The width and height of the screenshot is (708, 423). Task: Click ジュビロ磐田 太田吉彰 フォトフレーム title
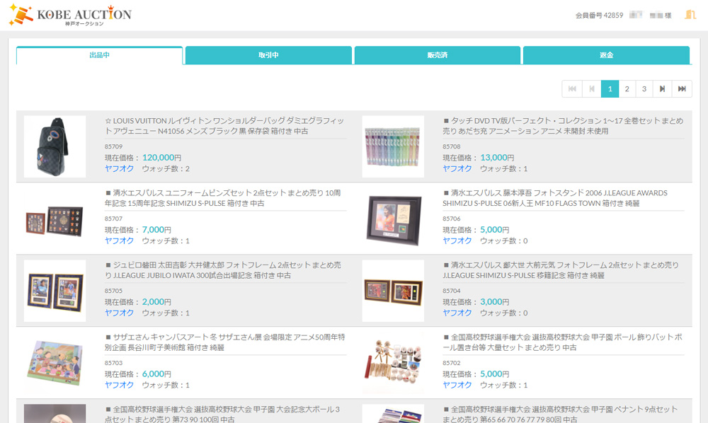tap(222, 270)
